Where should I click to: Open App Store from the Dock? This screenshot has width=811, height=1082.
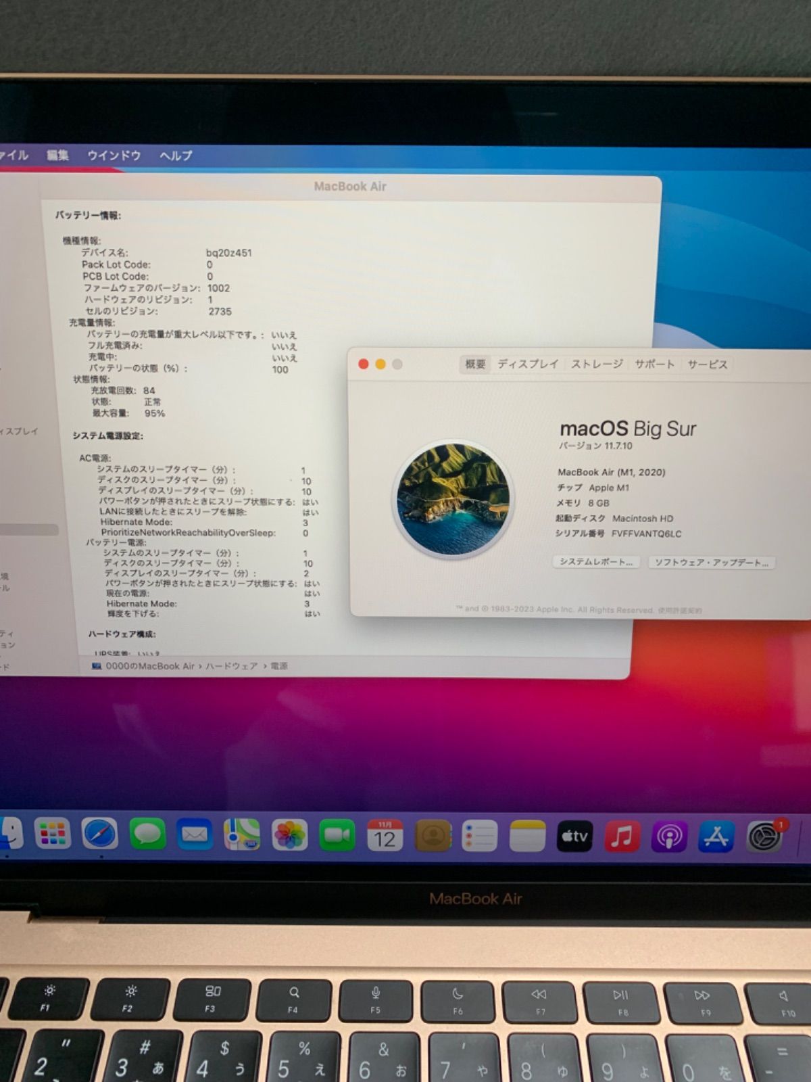(x=716, y=837)
